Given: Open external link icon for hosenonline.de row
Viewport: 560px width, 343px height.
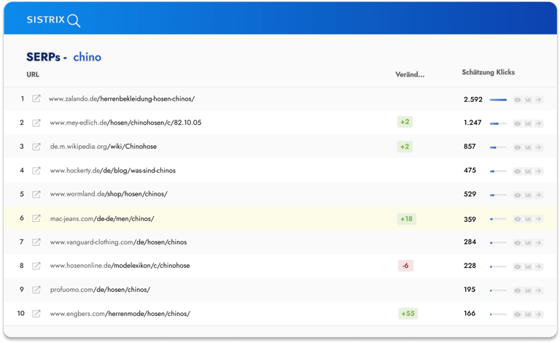Looking at the screenshot, I should 36,266.
